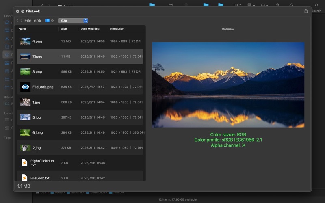
Task: Open the Downloads icon in Finder sidebar
Action: tap(7, 55)
